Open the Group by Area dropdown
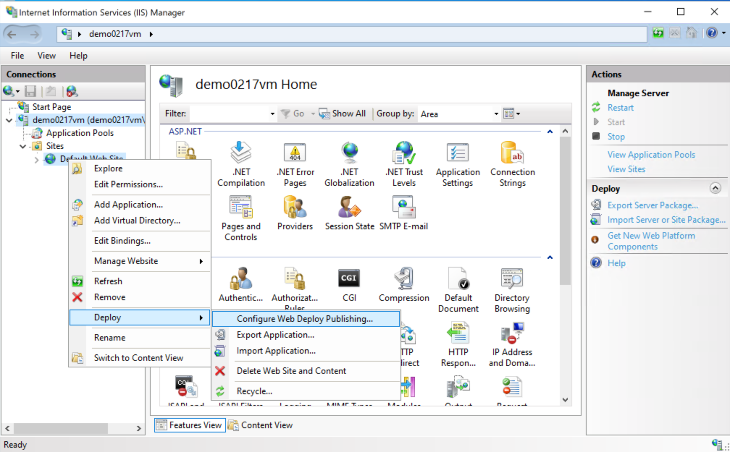This screenshot has width=730, height=452. [495, 114]
